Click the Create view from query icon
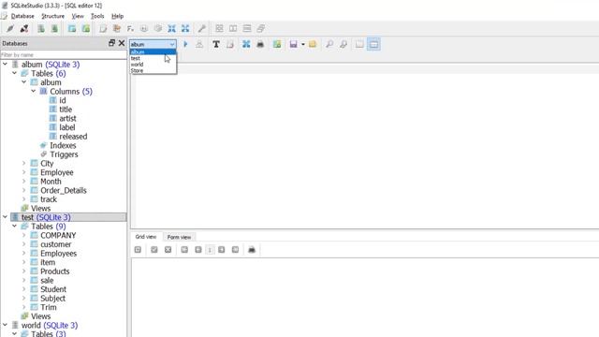Viewport: 599px width, 337px height. pyautogui.click(x=277, y=44)
